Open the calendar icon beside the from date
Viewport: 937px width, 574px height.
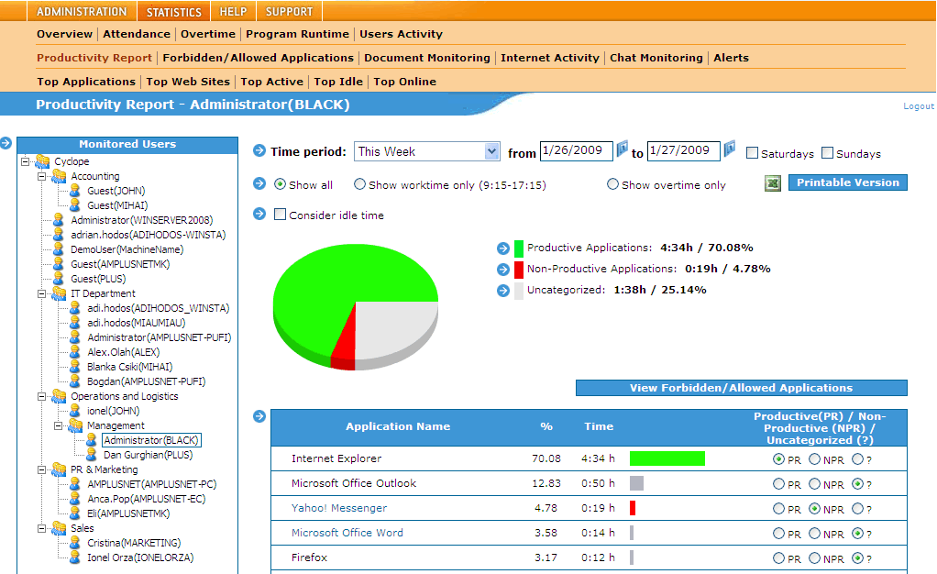tap(623, 149)
